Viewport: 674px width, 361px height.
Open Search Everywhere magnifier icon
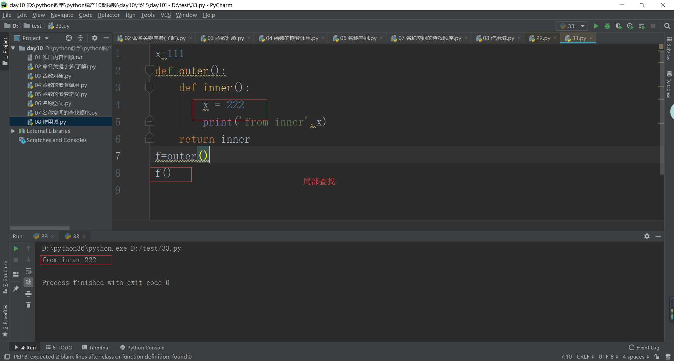[667, 26]
